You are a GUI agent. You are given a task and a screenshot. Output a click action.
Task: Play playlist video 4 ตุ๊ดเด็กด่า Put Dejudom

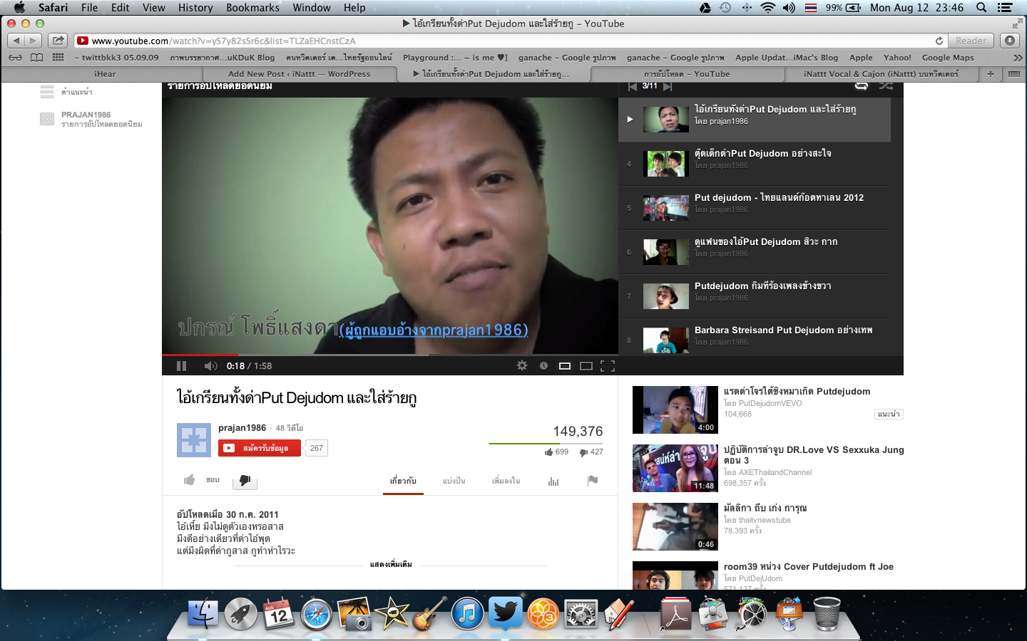[755, 163]
